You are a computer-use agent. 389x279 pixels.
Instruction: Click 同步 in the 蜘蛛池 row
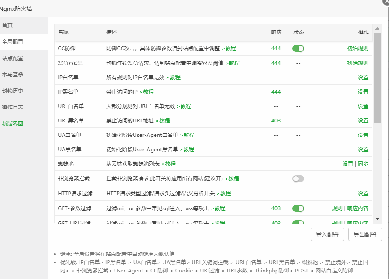(x=363, y=164)
